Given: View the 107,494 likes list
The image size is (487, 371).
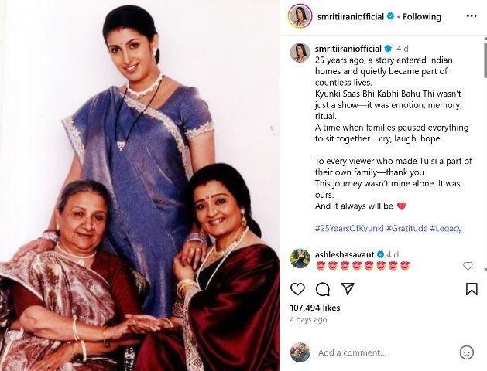Looking at the screenshot, I should (x=315, y=308).
